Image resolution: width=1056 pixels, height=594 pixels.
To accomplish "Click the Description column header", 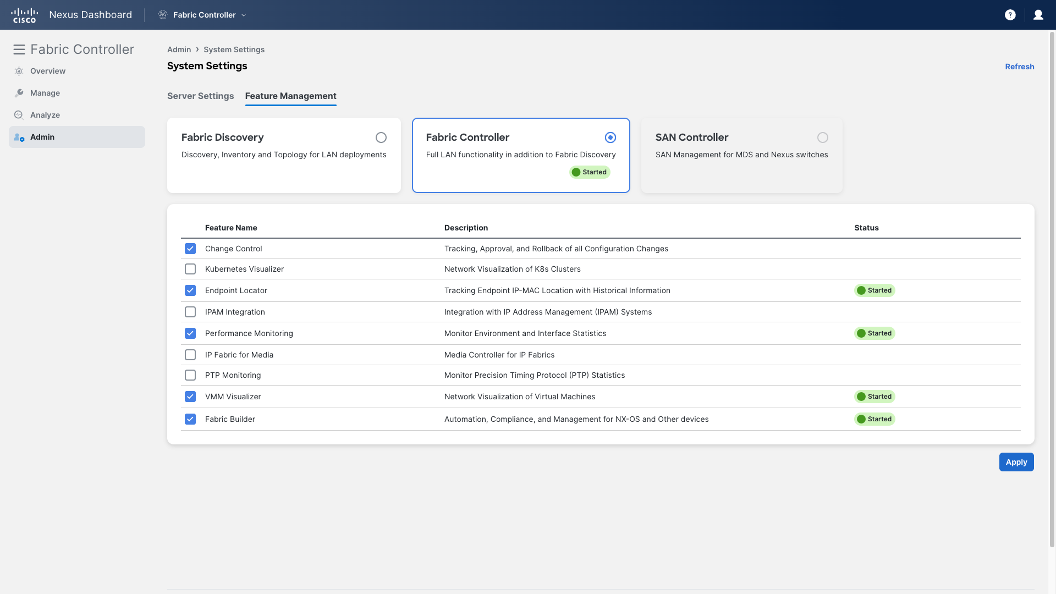I will 466,228.
